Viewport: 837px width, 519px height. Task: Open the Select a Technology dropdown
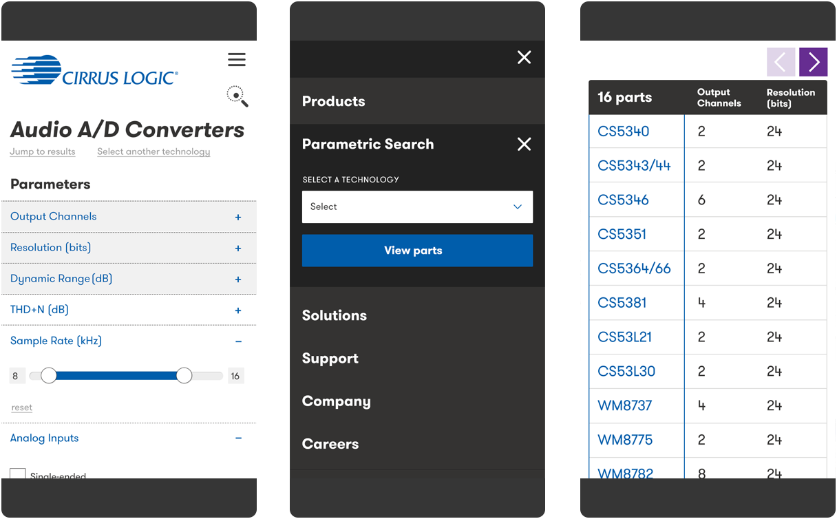pos(417,206)
